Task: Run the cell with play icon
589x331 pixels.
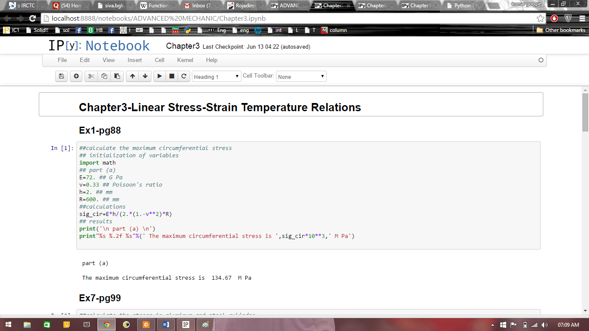Action: pos(160,76)
